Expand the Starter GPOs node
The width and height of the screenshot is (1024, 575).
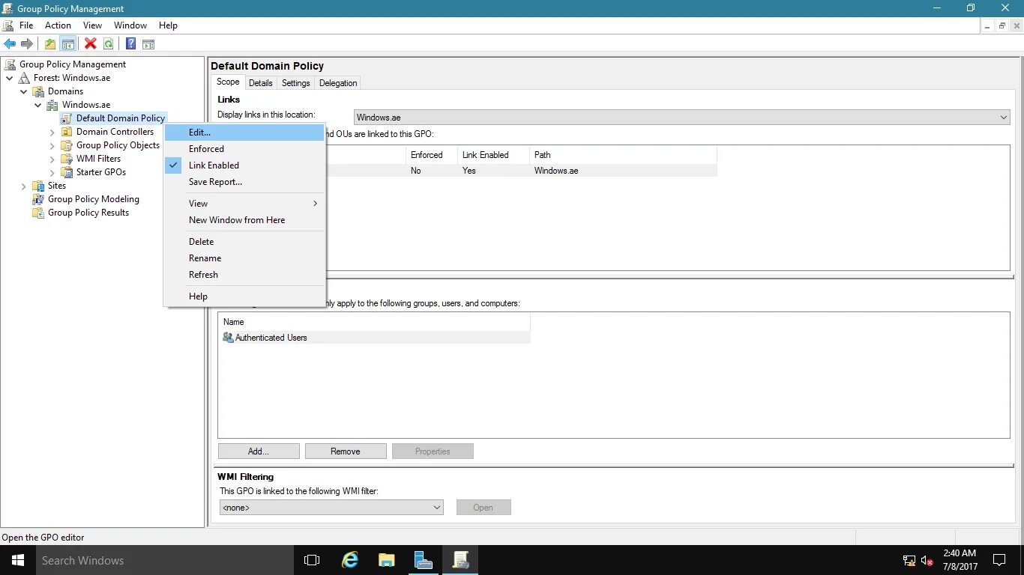(x=52, y=172)
